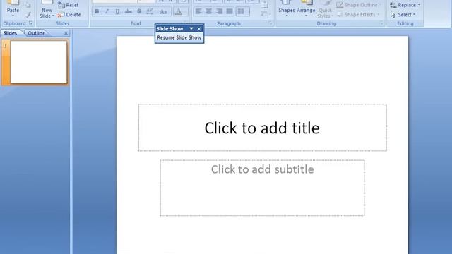Click the Paste button
Screen dimensions: 452x254
click(13, 8)
